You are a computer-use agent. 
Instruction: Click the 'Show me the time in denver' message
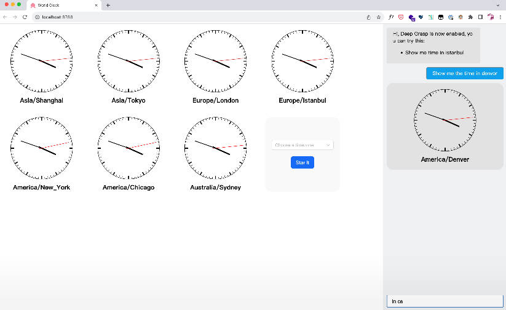(x=464, y=73)
